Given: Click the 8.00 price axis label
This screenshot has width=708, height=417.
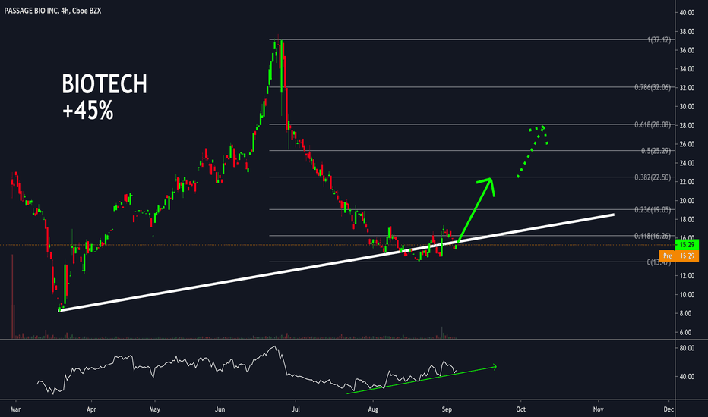Looking at the screenshot, I should click(685, 313).
